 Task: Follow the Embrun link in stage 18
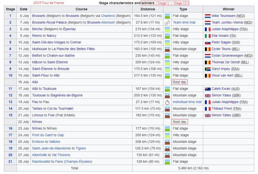38,142
